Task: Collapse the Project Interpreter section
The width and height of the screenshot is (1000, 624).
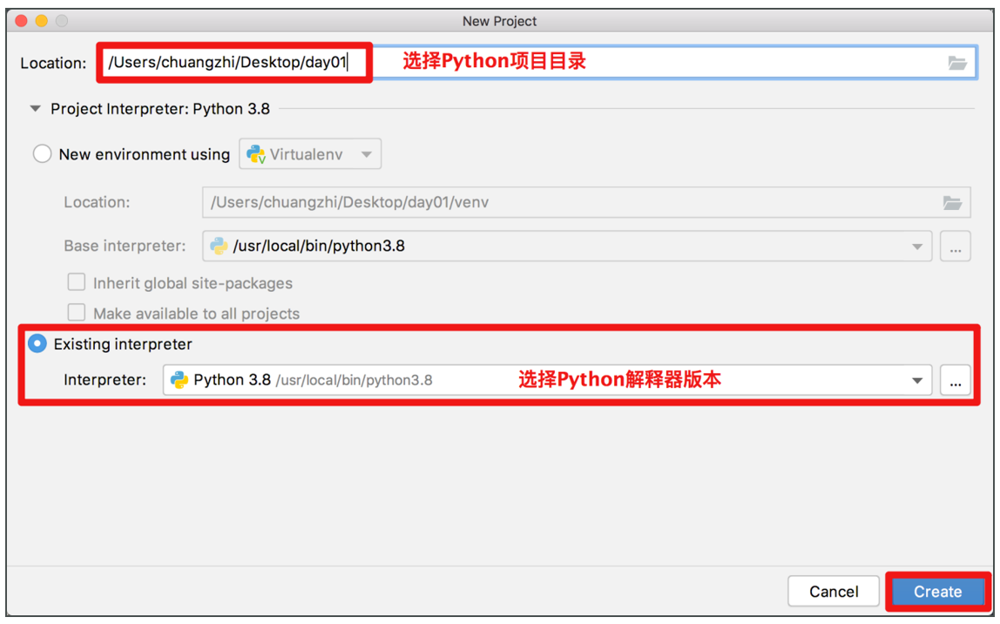Action: 34,108
